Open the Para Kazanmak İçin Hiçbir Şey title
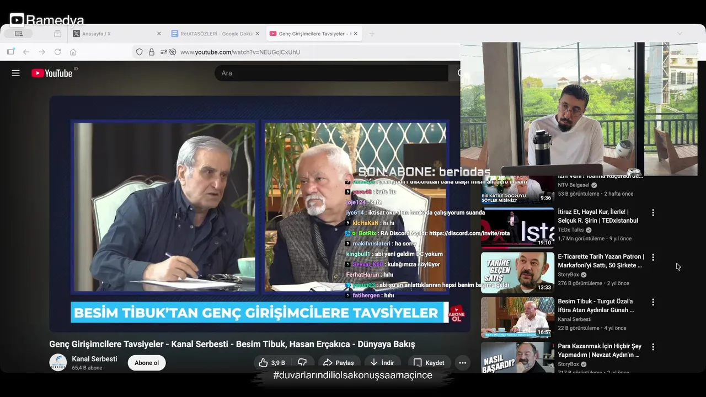The height and width of the screenshot is (397, 706). [x=600, y=351]
